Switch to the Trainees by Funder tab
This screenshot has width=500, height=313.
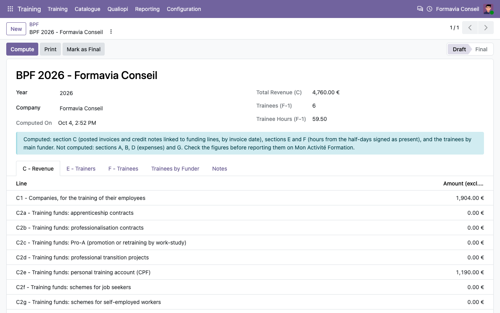click(x=175, y=169)
